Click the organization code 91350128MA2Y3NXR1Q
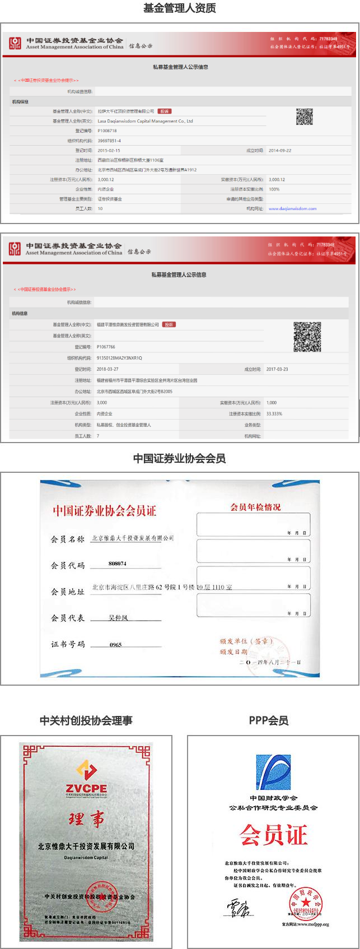Viewport: 360px width, 949px height. pos(119,357)
